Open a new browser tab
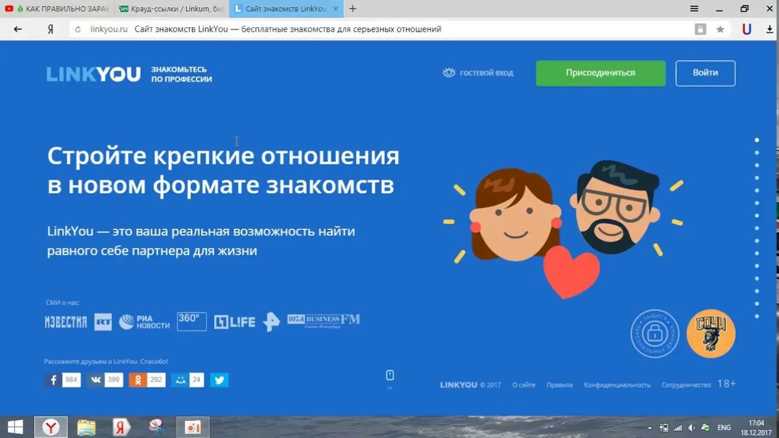 (x=353, y=9)
